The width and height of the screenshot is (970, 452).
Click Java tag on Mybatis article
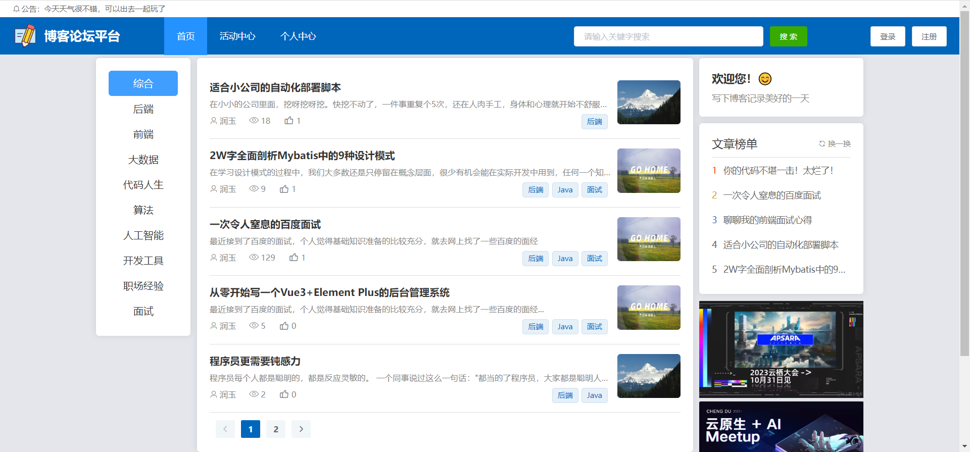565,190
